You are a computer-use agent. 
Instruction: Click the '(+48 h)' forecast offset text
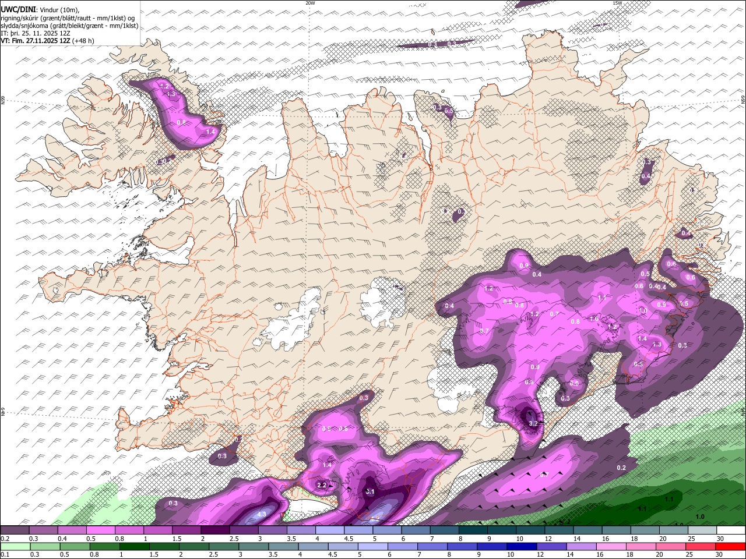[x=84, y=41]
